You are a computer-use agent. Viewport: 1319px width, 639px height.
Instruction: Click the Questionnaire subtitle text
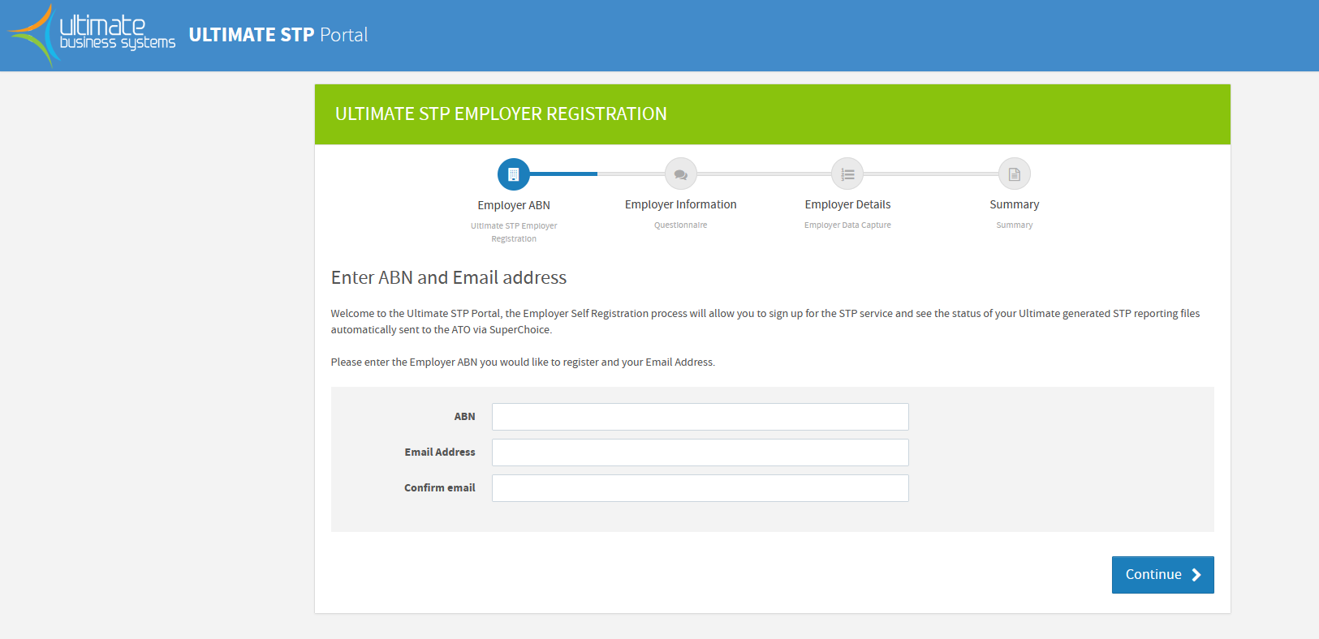click(x=681, y=225)
